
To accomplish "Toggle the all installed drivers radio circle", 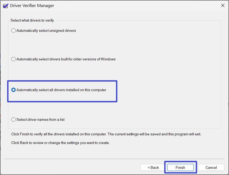I will pos(13,90).
